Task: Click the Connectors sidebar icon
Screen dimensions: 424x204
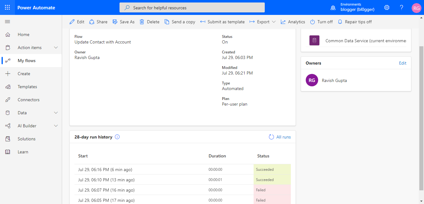Action: 7,99
